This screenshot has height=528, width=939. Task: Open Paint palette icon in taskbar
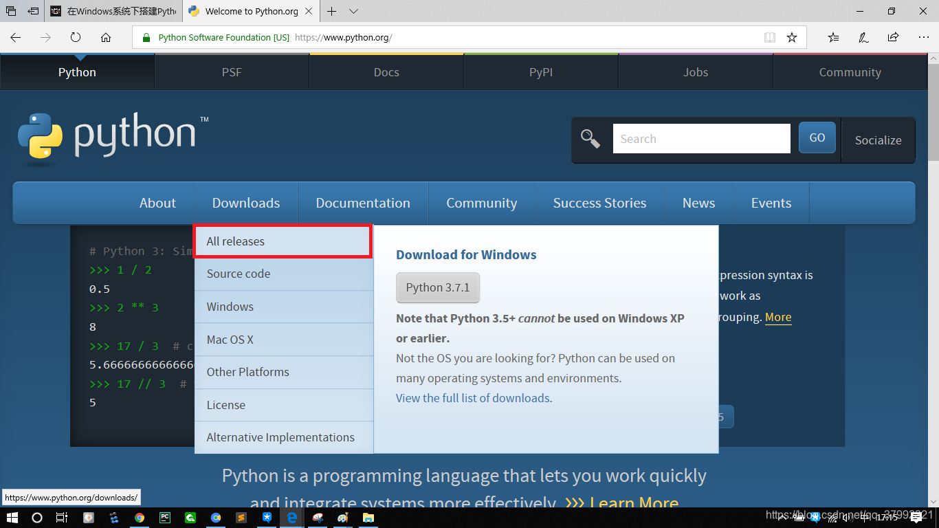342,517
